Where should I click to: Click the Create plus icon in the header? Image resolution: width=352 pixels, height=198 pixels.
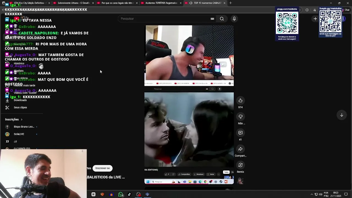coord(315,19)
